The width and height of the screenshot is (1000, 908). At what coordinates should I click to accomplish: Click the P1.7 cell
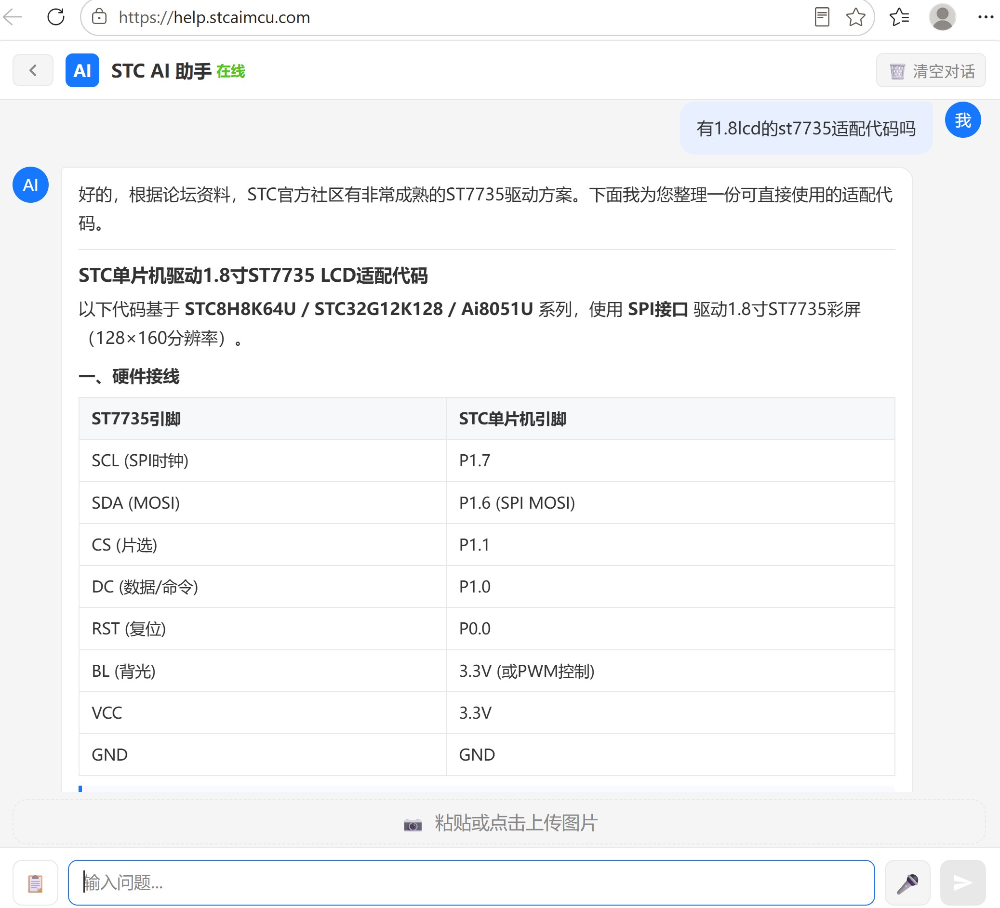pyautogui.click(x=670, y=461)
